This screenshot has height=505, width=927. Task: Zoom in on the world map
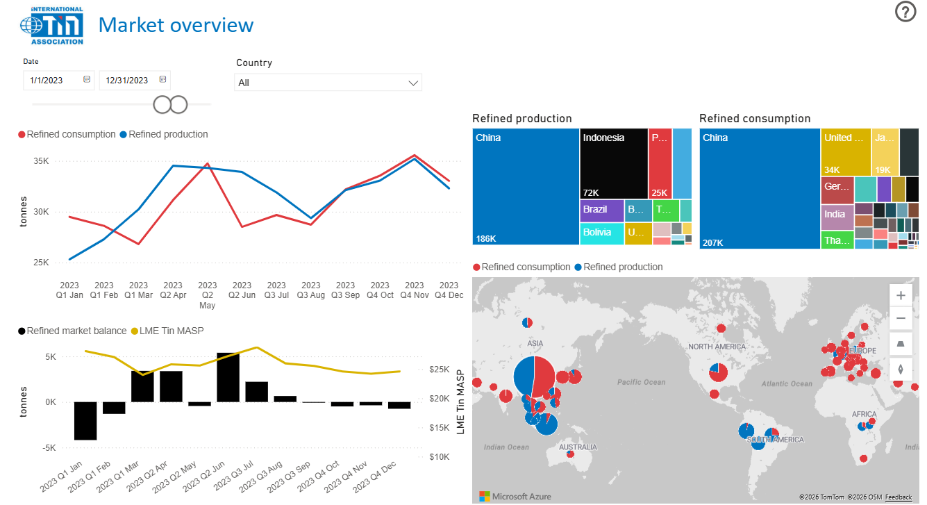pyautogui.click(x=901, y=295)
